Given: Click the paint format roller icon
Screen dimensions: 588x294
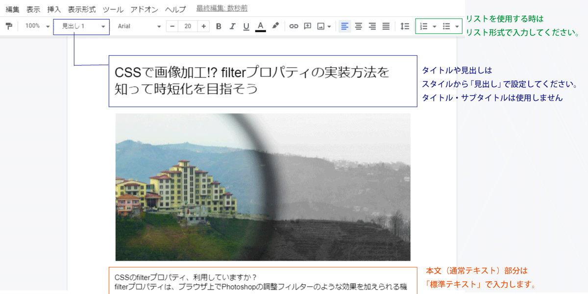Looking at the screenshot, I should click(9, 26).
